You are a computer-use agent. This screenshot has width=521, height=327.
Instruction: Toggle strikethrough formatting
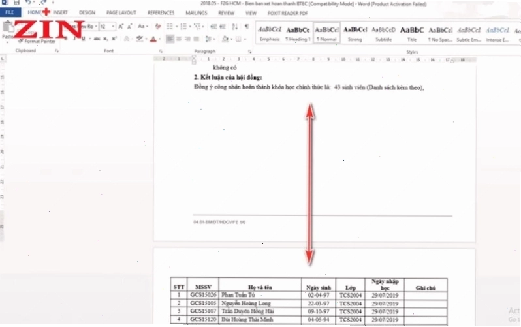click(97, 39)
